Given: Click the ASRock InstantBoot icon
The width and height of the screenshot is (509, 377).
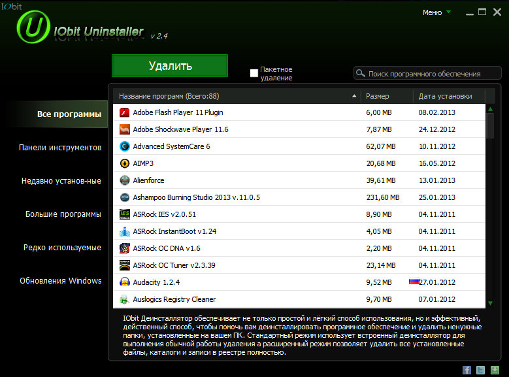Looking at the screenshot, I should pyautogui.click(x=124, y=231).
